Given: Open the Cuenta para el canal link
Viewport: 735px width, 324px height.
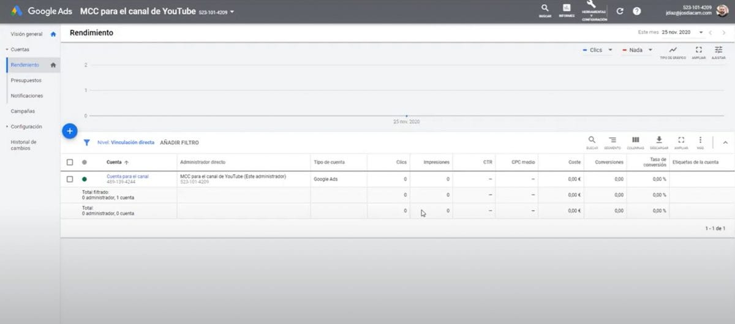Looking at the screenshot, I should 127,176.
